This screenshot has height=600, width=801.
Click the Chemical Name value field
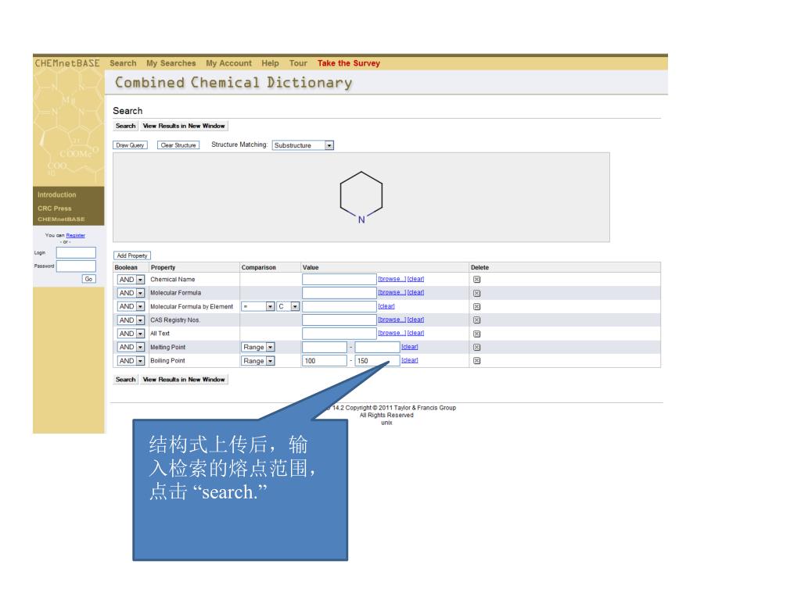pyautogui.click(x=339, y=279)
